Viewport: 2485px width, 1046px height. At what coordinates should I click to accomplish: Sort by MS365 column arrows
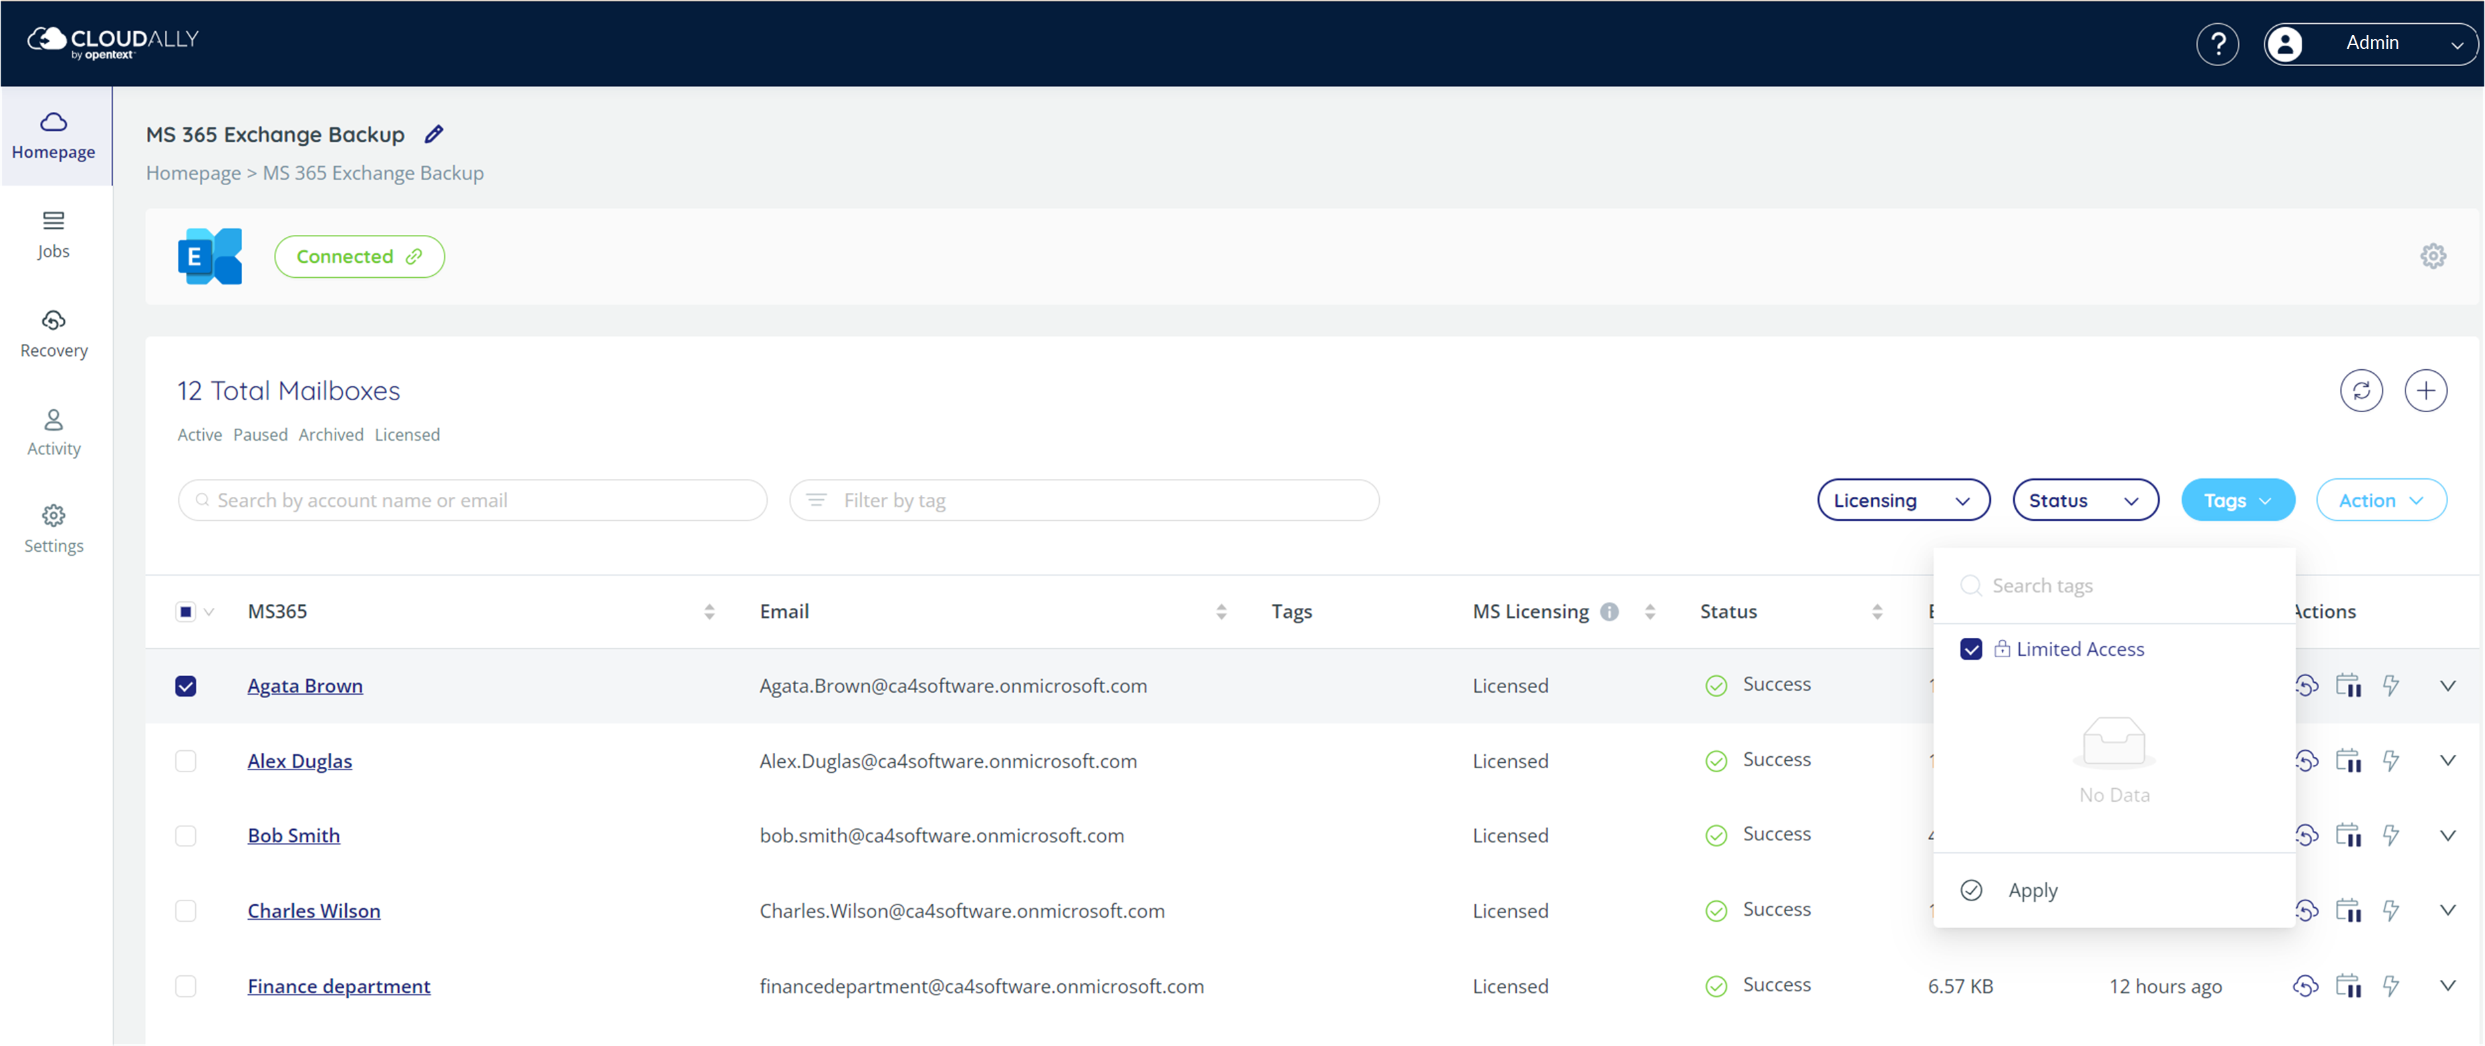coord(709,611)
